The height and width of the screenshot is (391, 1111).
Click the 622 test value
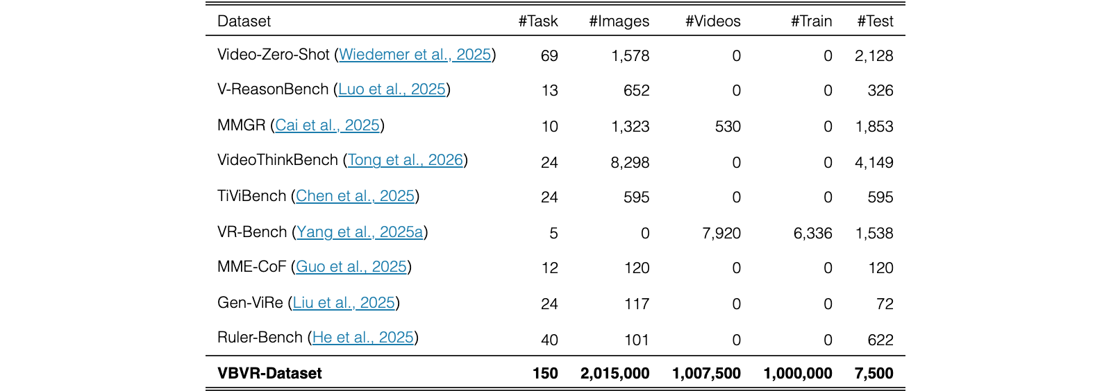tap(880, 340)
